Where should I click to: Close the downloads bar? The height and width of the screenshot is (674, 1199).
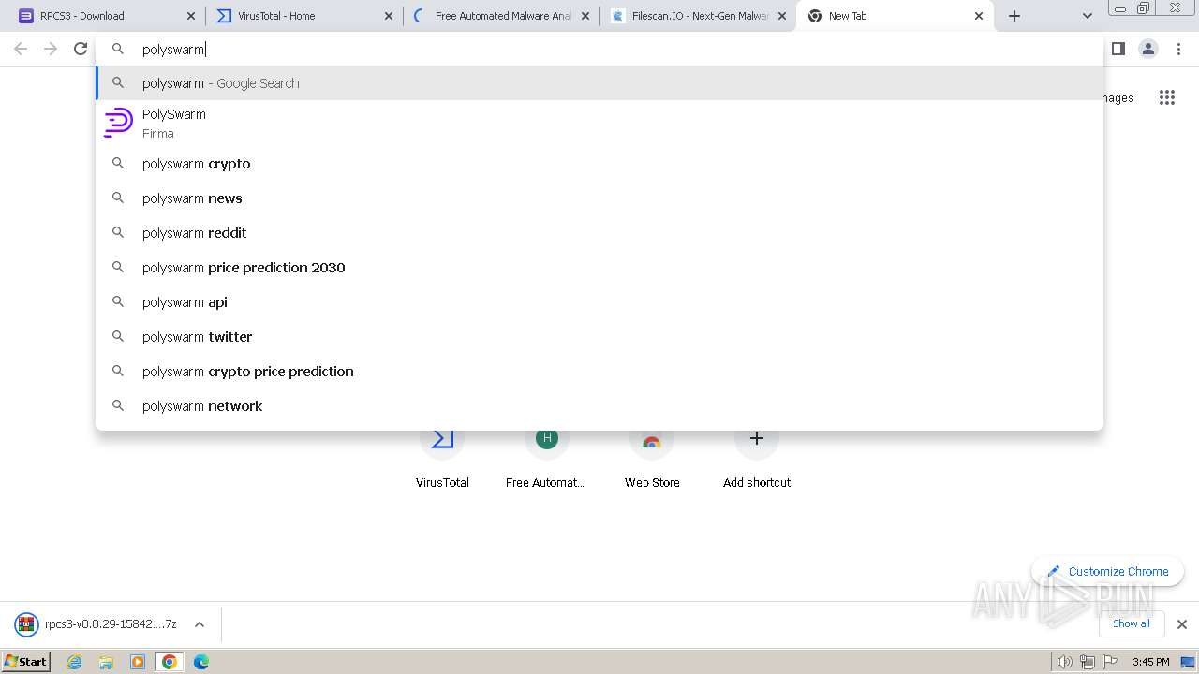pyautogui.click(x=1181, y=624)
